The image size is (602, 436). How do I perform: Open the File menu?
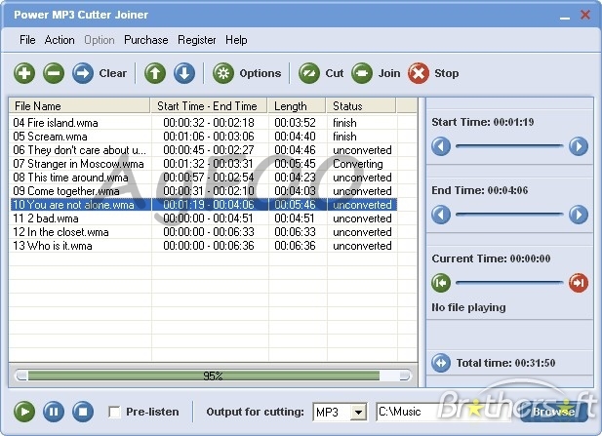point(27,40)
